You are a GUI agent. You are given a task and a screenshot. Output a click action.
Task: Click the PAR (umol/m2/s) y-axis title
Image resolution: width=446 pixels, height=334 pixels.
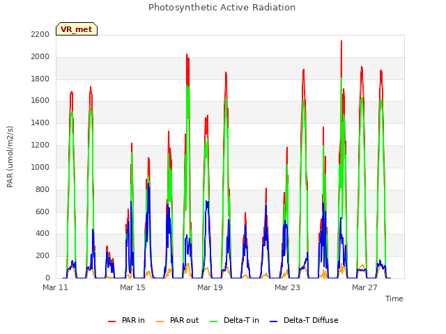point(10,157)
